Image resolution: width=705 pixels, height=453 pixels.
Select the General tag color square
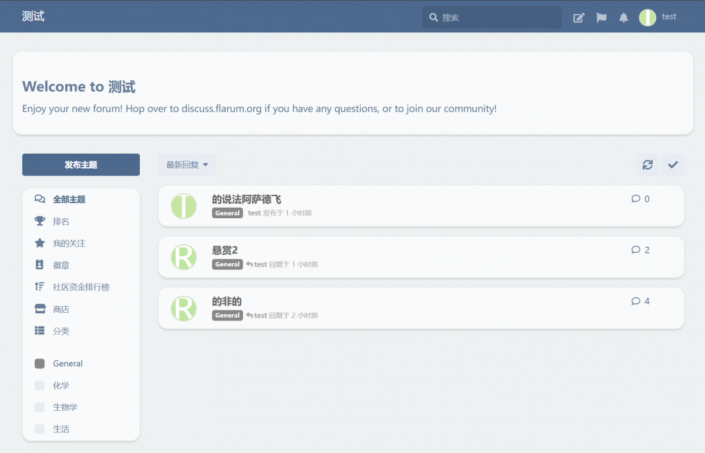pos(40,364)
